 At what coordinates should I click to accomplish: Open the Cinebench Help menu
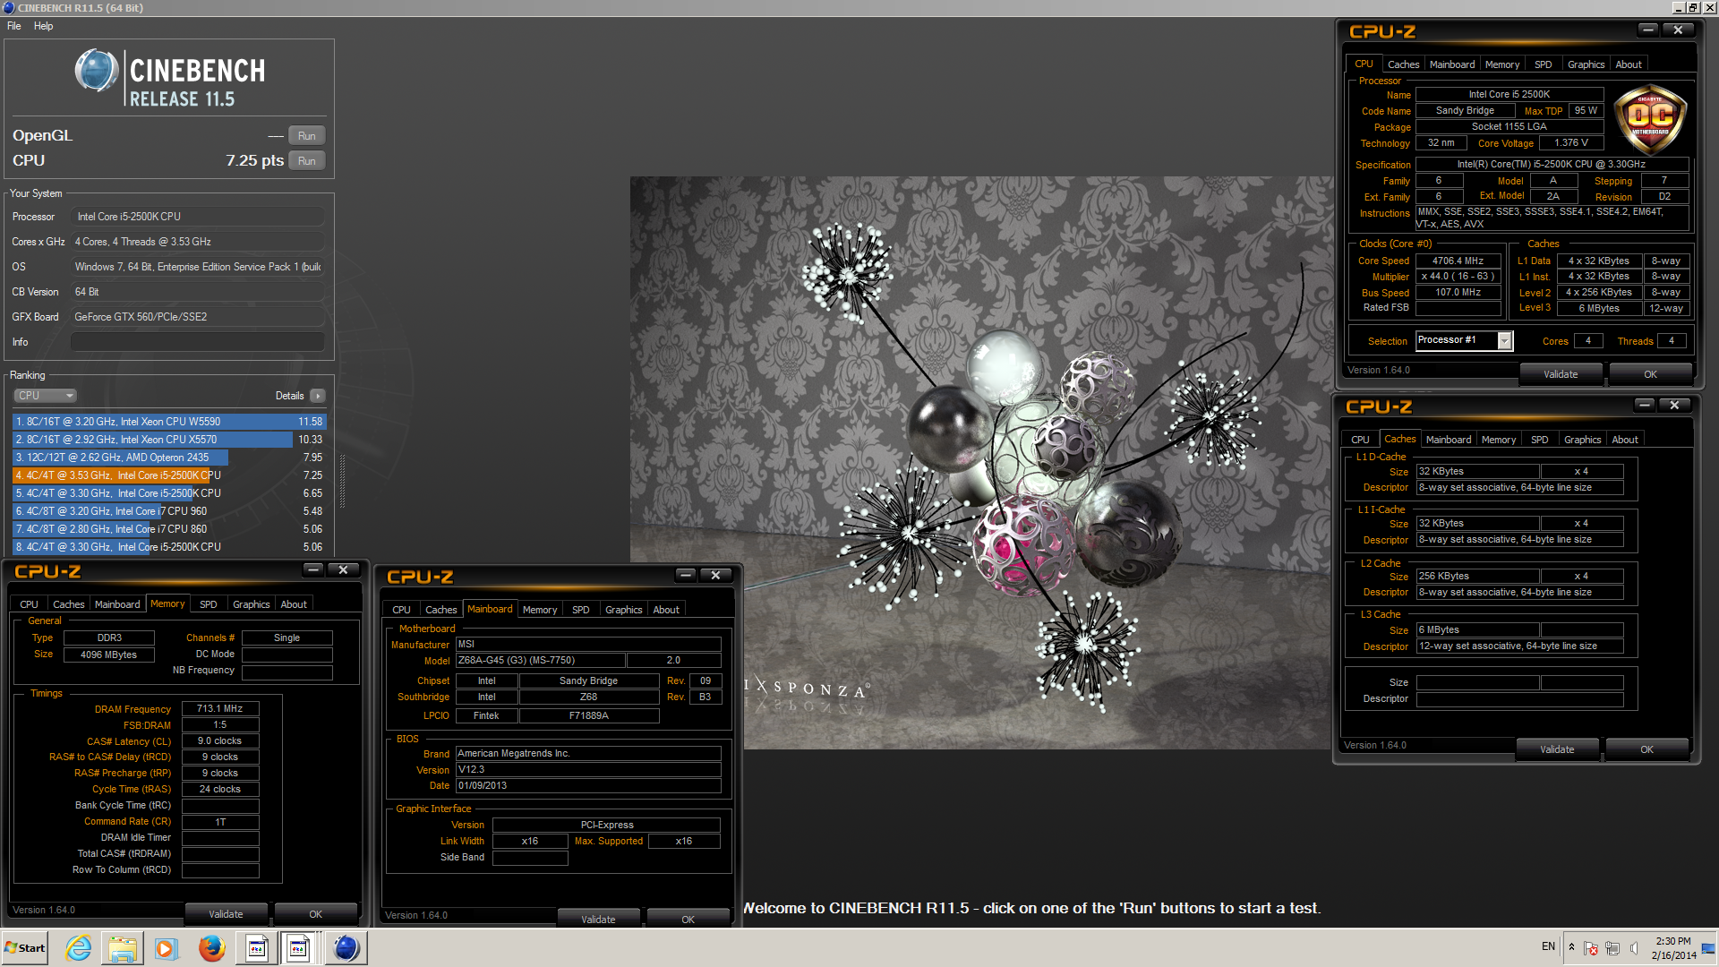tap(44, 26)
